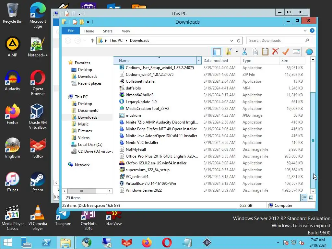Viewport: 332px width, 249px height.
Task: Click the Copy toolbar icon
Action: click(255, 52)
